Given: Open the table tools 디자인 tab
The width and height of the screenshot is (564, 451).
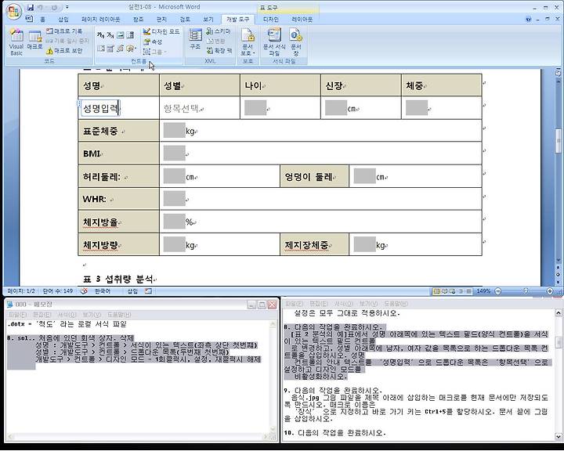Looking at the screenshot, I should coord(270,20).
